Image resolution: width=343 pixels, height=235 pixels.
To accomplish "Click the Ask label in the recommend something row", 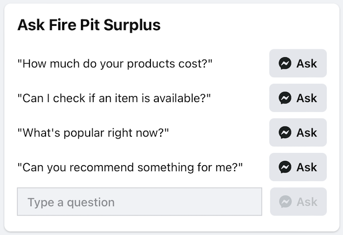I will (x=307, y=167).
